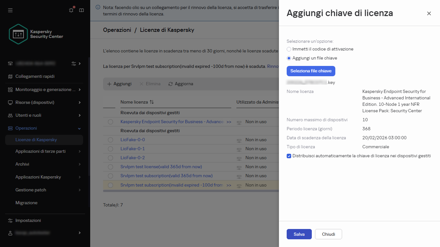This screenshot has width=440, height=247.
Task: Open the hamburger main menu icon
Action: (x=10, y=10)
